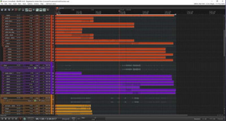Toggle the metronome toolbar icon
Image resolution: width=226 pixels, height=121 pixels.
(23, 10)
